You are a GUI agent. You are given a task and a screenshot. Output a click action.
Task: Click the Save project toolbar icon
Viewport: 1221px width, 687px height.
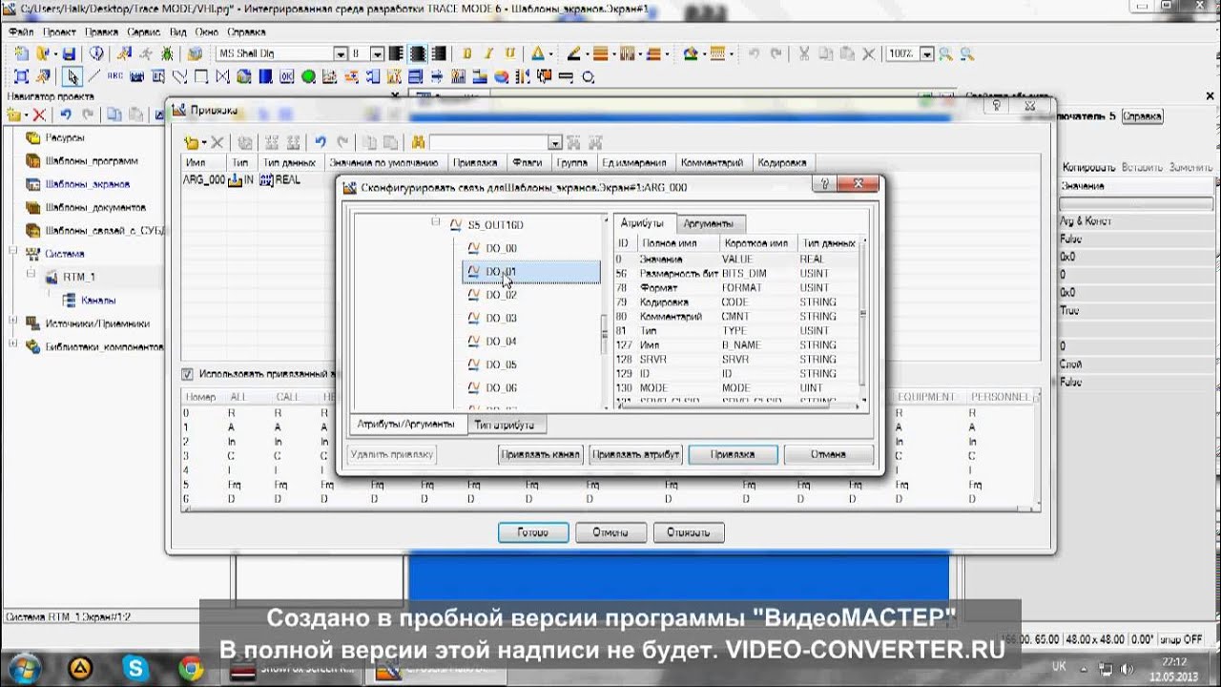click(70, 53)
